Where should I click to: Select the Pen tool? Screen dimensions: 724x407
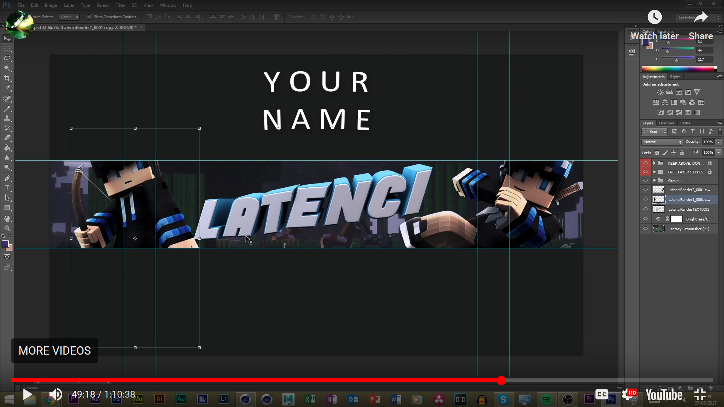(x=7, y=178)
